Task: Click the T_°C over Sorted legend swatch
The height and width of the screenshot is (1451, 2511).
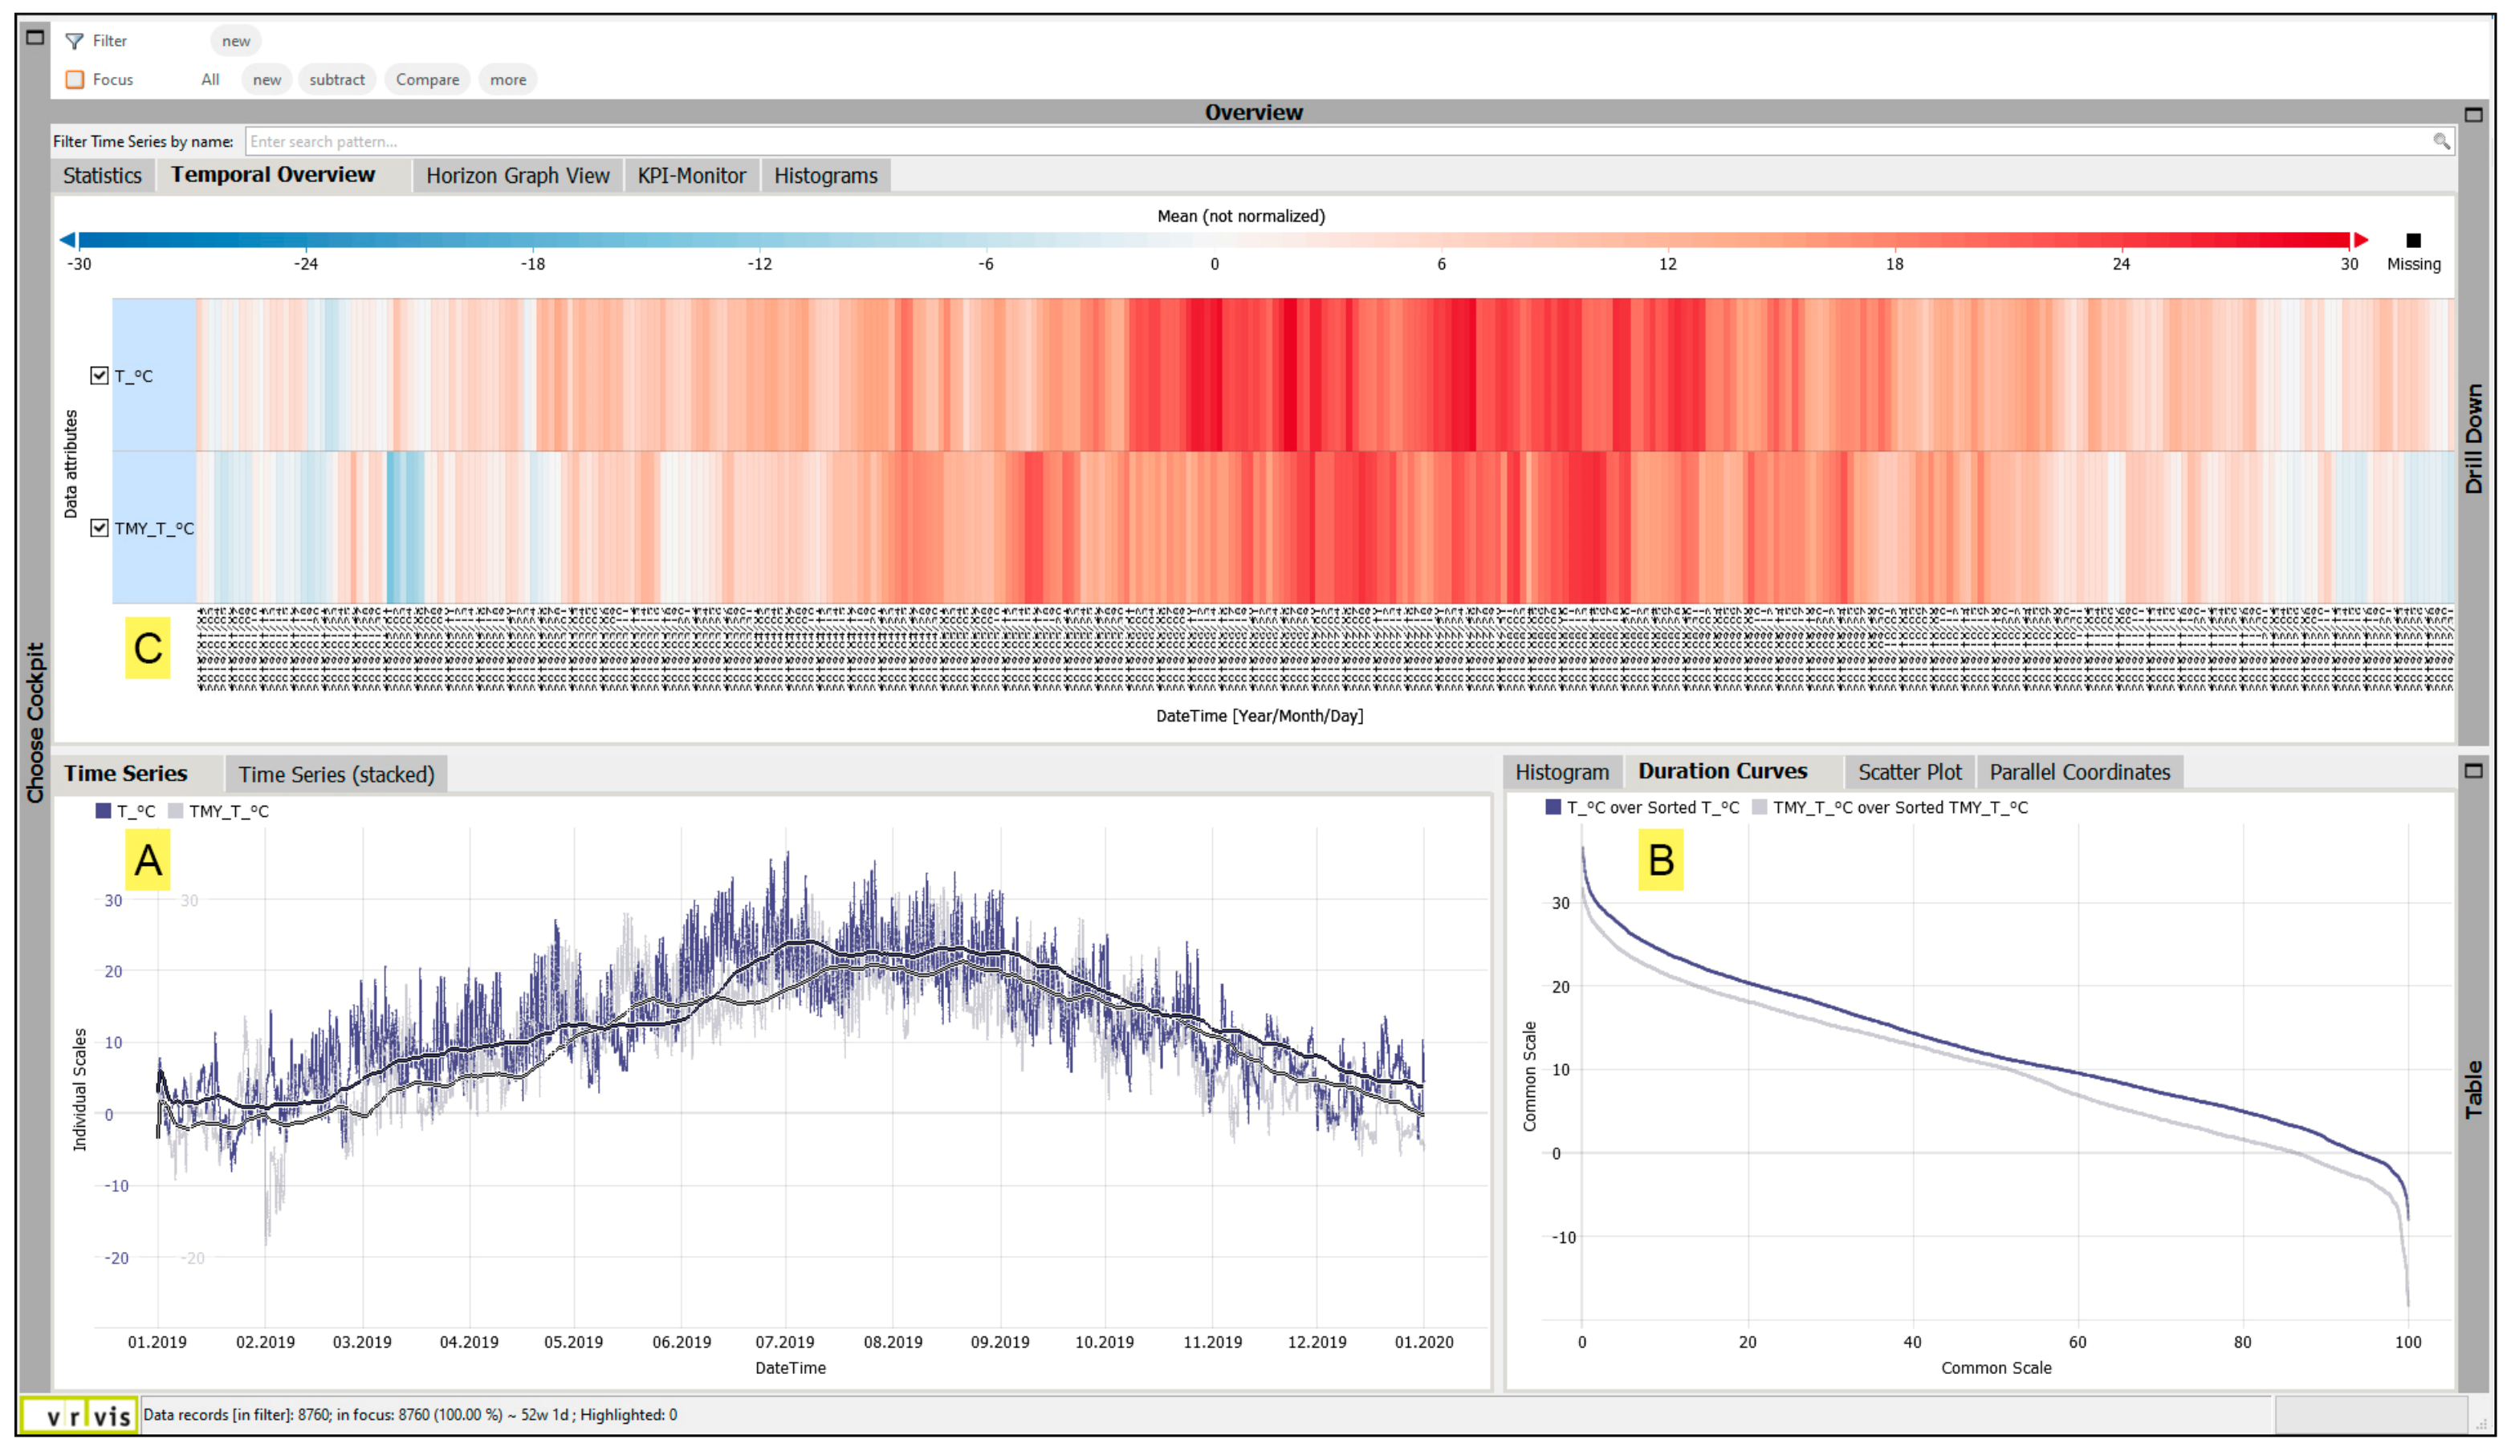Action: (1553, 807)
